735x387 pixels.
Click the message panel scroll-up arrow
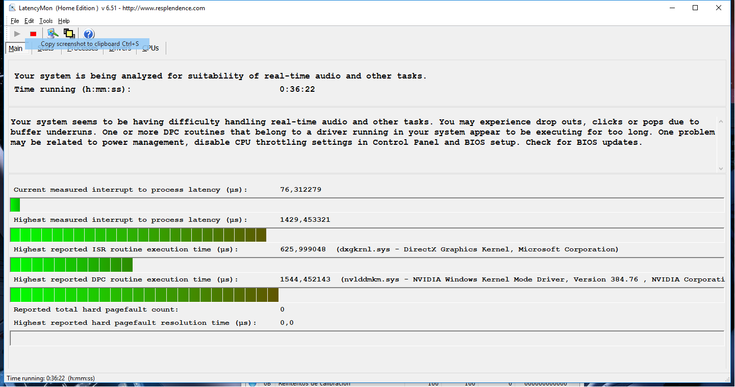(x=720, y=122)
